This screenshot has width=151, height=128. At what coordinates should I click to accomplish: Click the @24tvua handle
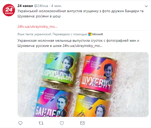(x=41, y=6)
